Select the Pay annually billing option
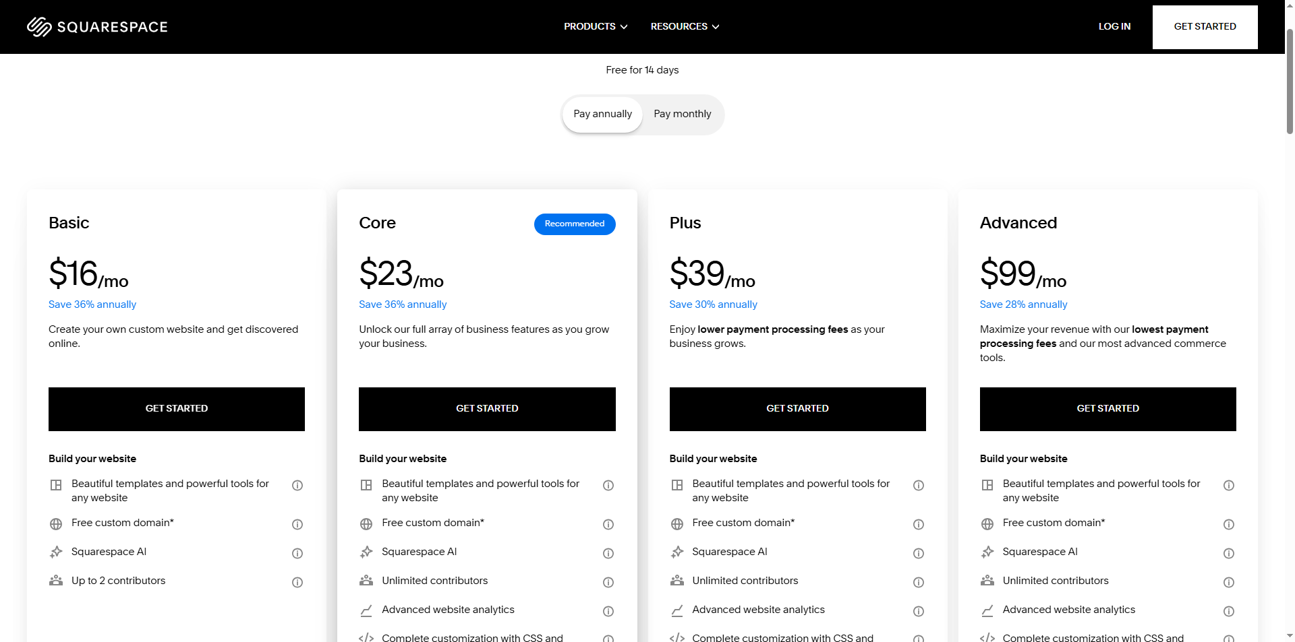This screenshot has width=1295, height=642. 602,114
